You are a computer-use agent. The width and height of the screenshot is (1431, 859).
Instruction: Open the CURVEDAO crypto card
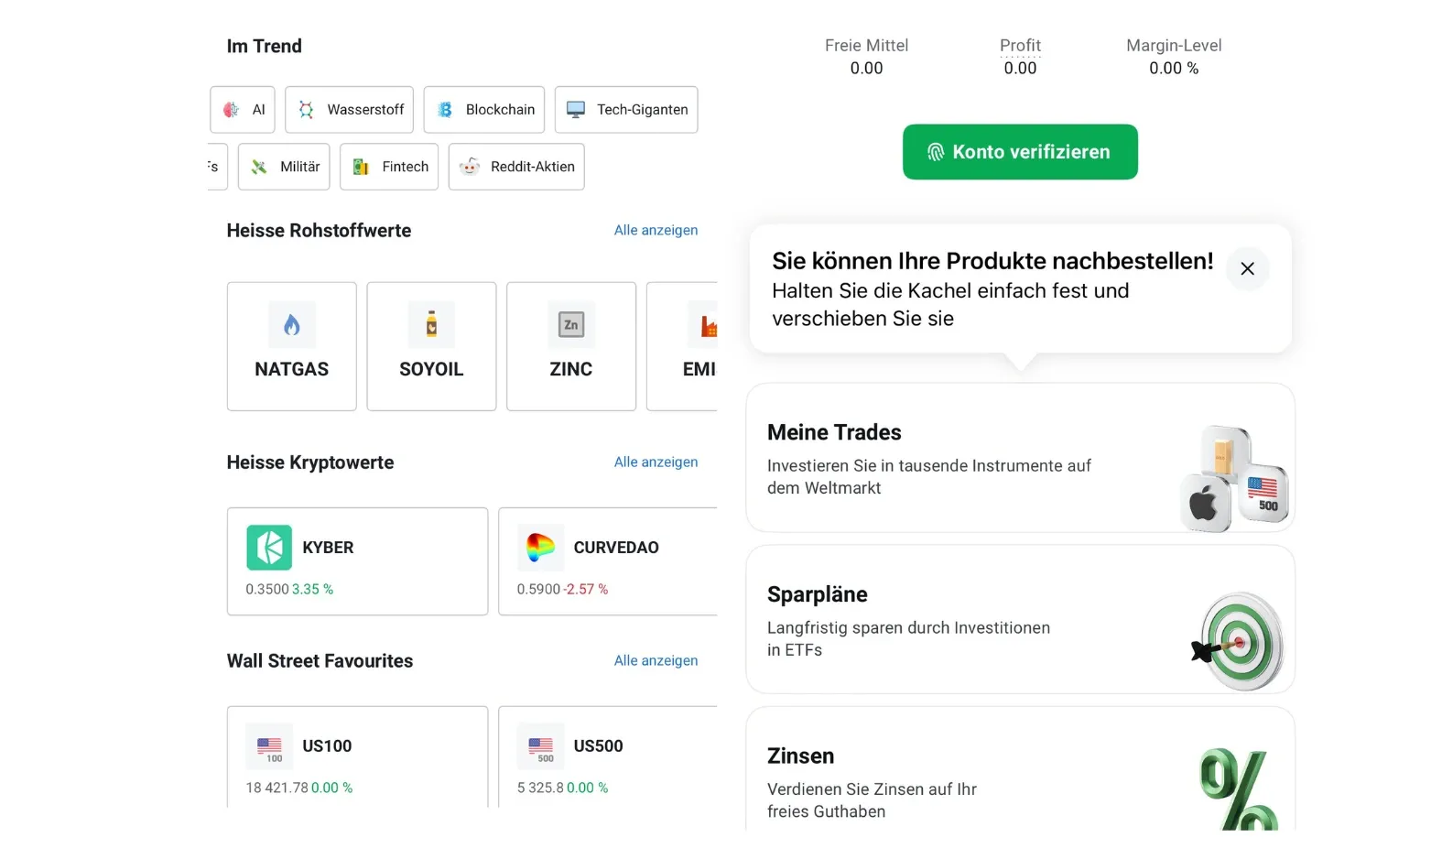click(x=608, y=561)
